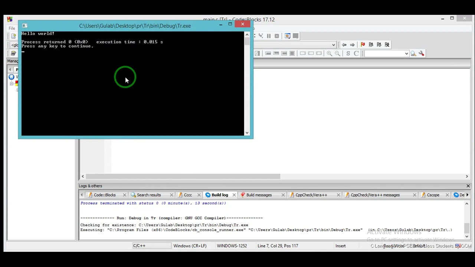Click the Jump back arrow icon
Image resolution: width=475 pixels, height=267 pixels.
(344, 45)
